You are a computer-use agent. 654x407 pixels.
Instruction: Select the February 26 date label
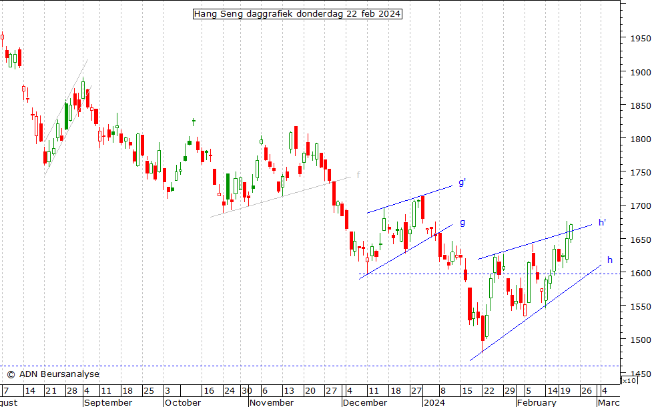pyautogui.click(x=587, y=391)
